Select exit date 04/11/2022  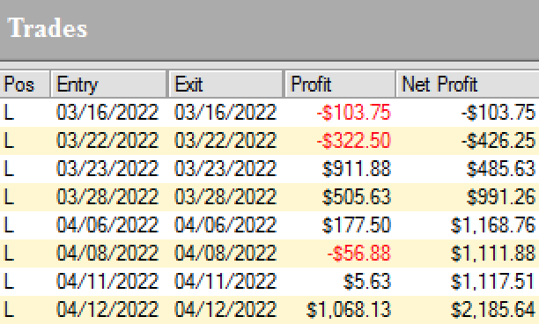point(225,282)
